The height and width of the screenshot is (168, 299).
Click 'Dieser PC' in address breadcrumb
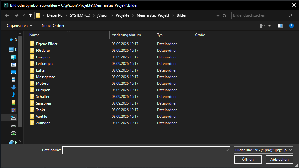coord(55,15)
